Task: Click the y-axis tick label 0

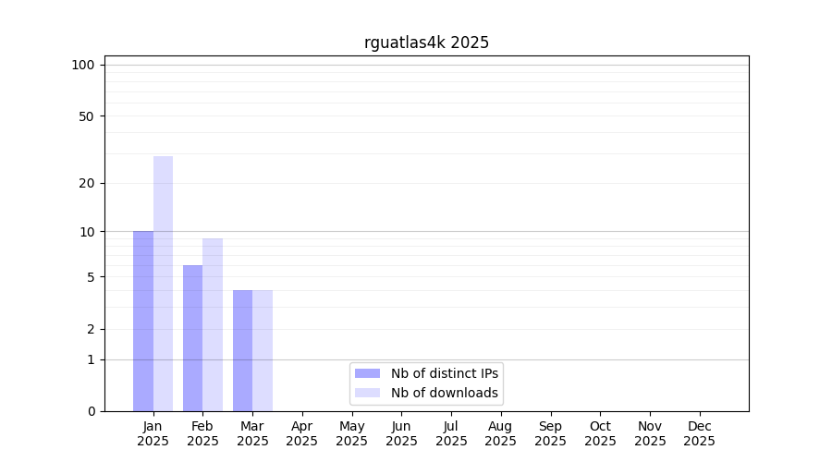Action: 91,411
